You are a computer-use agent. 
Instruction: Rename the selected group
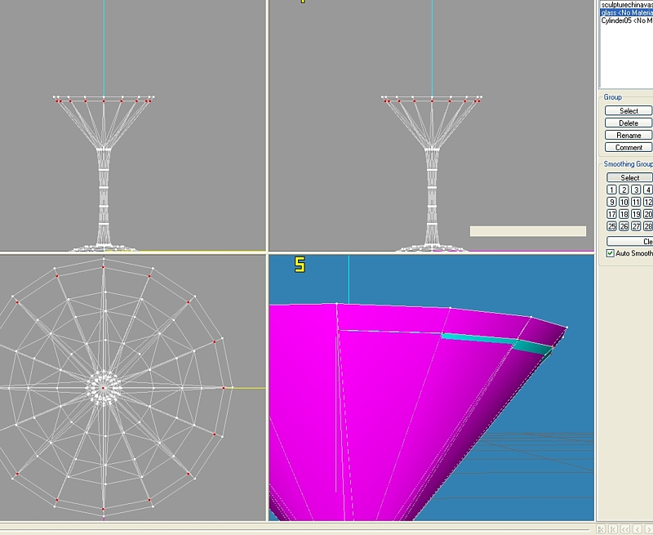click(629, 135)
